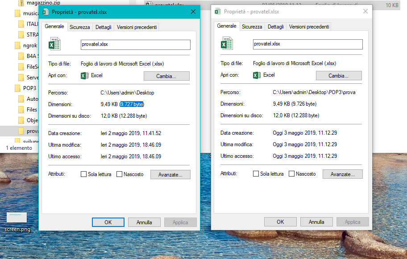The width and height of the screenshot is (407, 259).
Task: Select 'POP3' label in Explorer tree
Action: [x=29, y=88]
